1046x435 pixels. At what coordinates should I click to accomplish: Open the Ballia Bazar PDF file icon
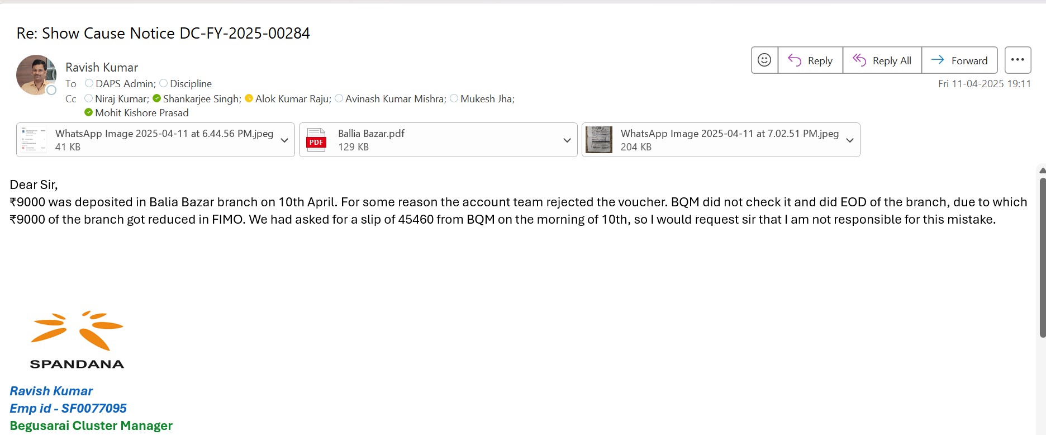316,140
